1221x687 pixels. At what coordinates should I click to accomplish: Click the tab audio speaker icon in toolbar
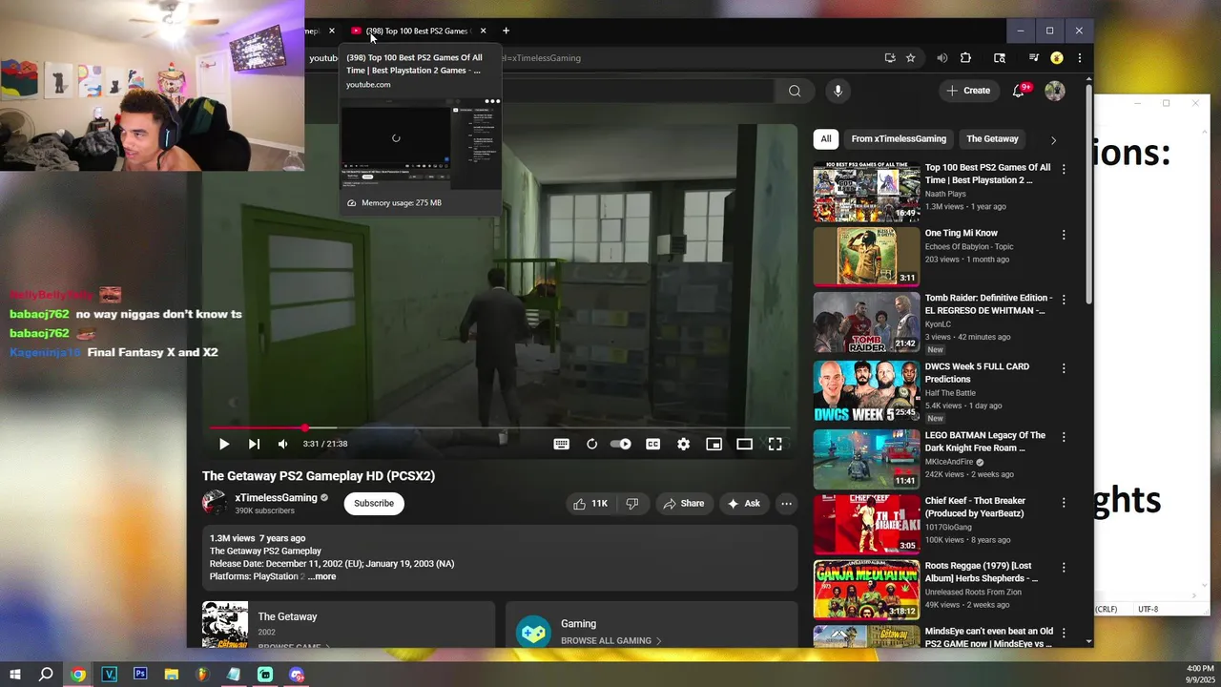(942, 58)
